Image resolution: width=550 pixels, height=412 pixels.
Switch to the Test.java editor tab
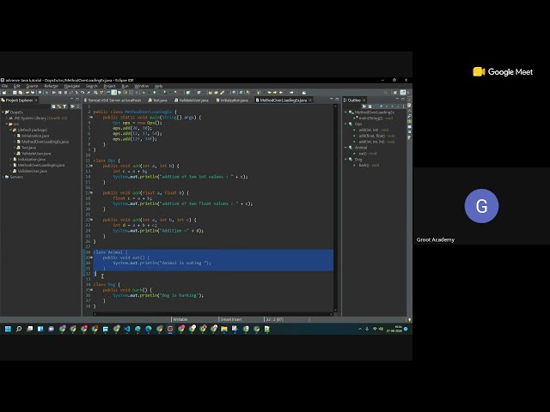point(157,100)
